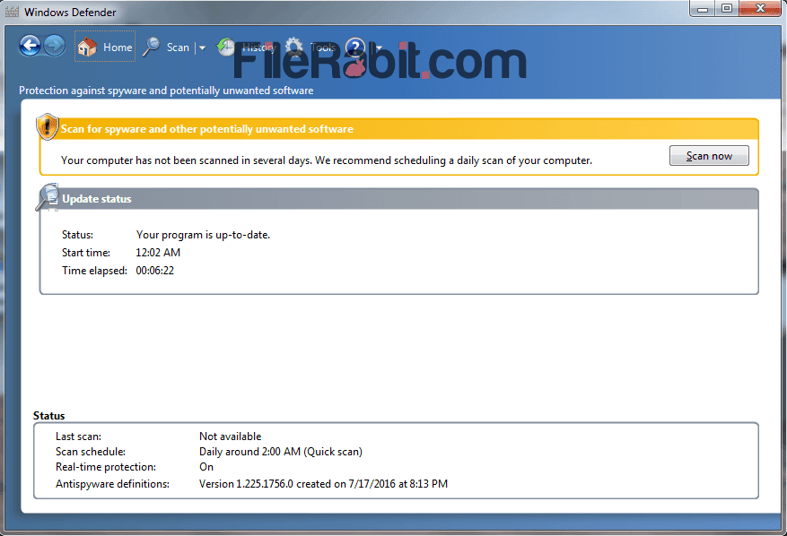The height and width of the screenshot is (536, 787).
Task: Click the History clock icon
Action: [x=225, y=47]
